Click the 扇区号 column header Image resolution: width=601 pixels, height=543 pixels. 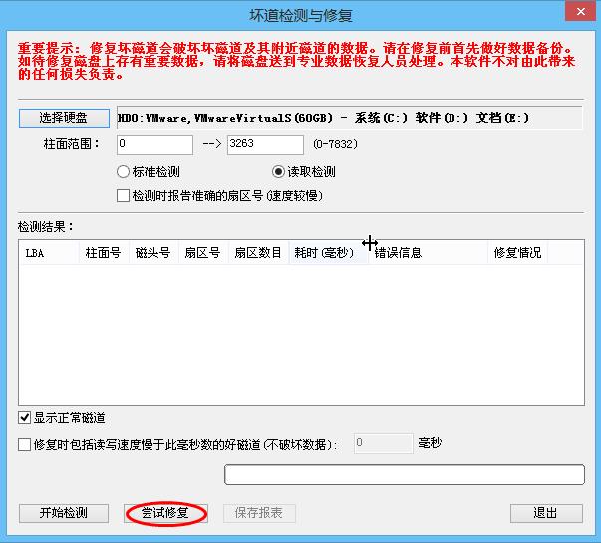coord(203,252)
